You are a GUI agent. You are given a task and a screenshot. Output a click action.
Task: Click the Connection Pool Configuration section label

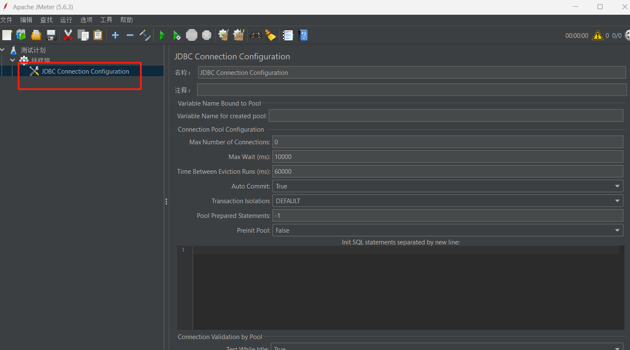221,130
